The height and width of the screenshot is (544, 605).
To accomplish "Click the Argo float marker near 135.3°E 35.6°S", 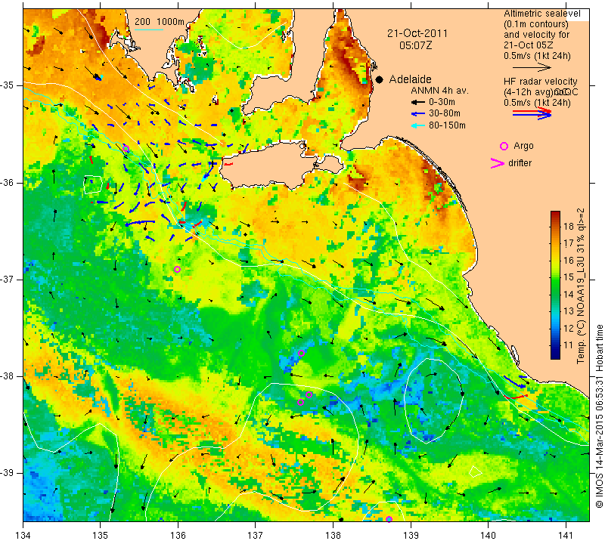I will [x=126, y=149].
